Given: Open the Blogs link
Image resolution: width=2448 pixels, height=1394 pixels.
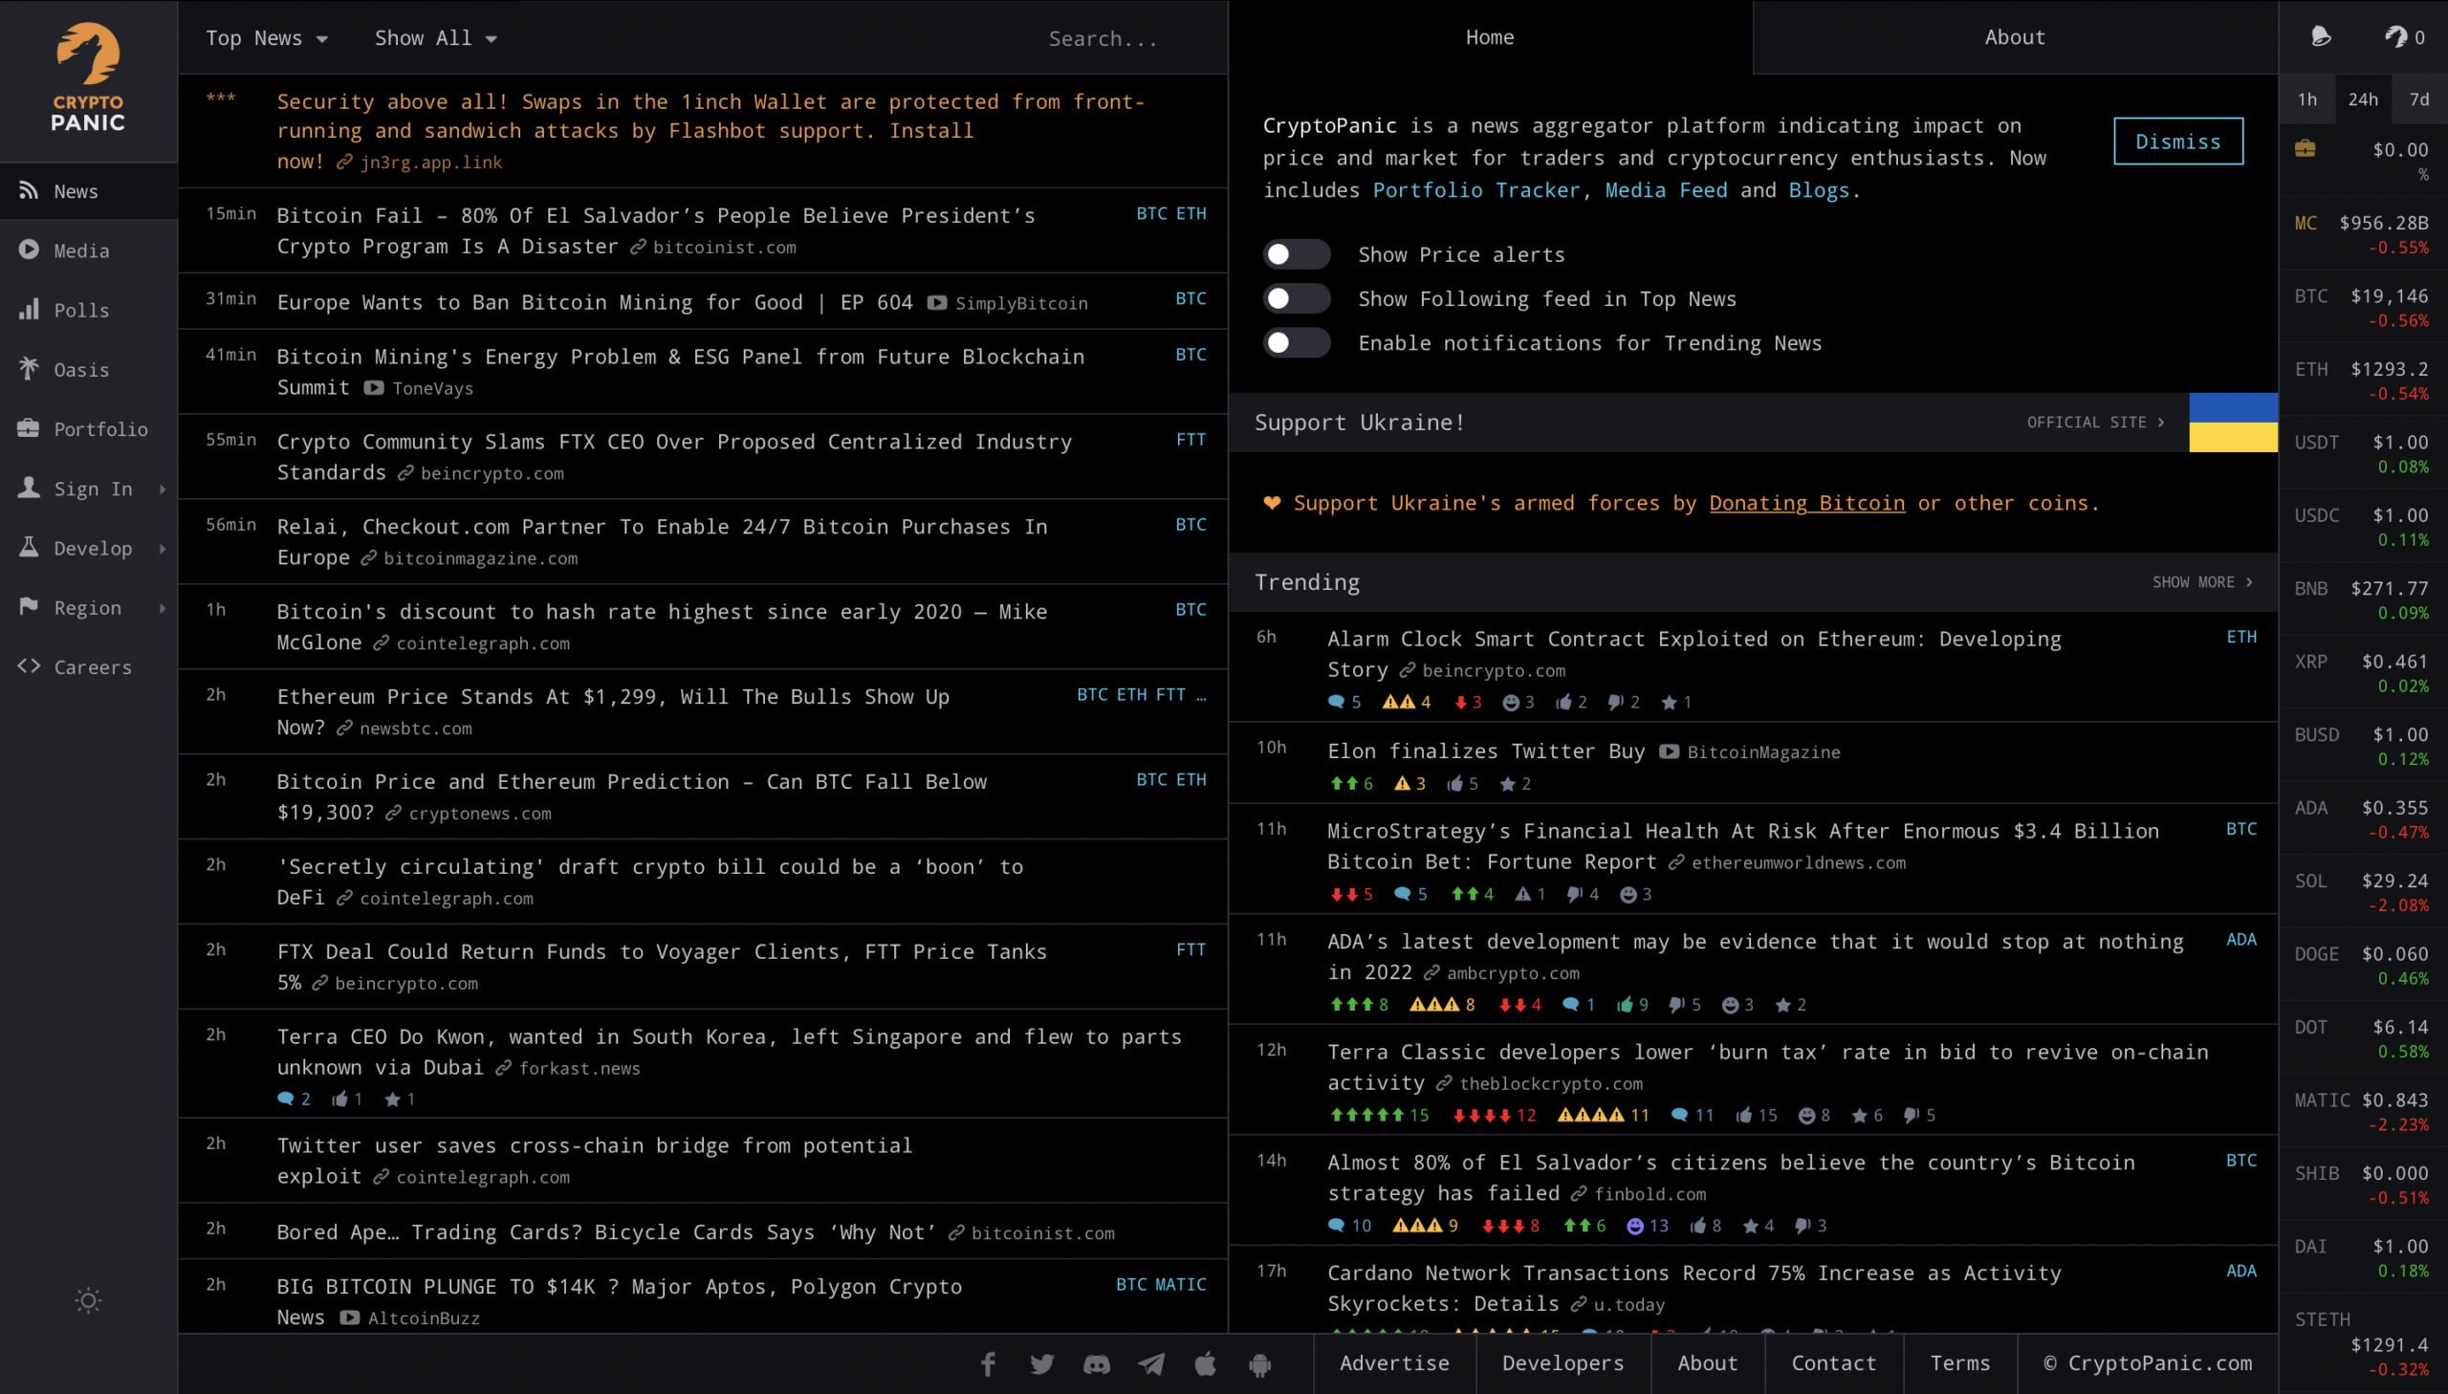Looking at the screenshot, I should pos(1818,190).
